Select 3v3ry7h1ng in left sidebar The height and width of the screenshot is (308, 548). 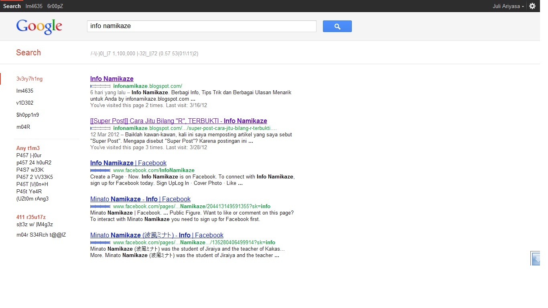[x=29, y=79]
